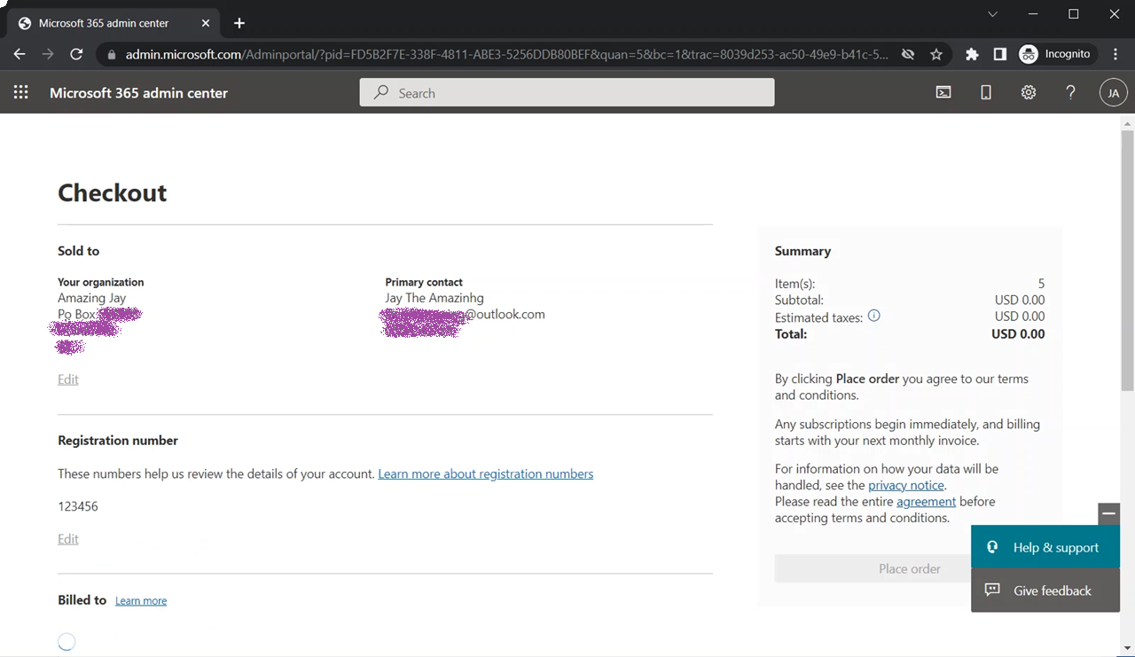Click inside the Search box
This screenshot has width=1135, height=657.
tap(567, 92)
